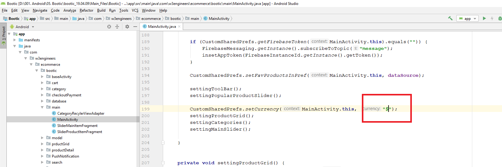Hide the Project panel with minus icon
Viewport: 502px width, 167px height.
(x=135, y=27)
